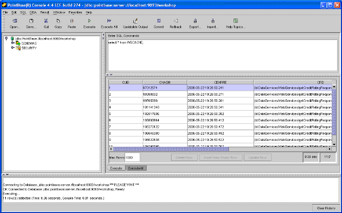Click inside the SQL commands text area
342x213 pixels.
click(222, 56)
